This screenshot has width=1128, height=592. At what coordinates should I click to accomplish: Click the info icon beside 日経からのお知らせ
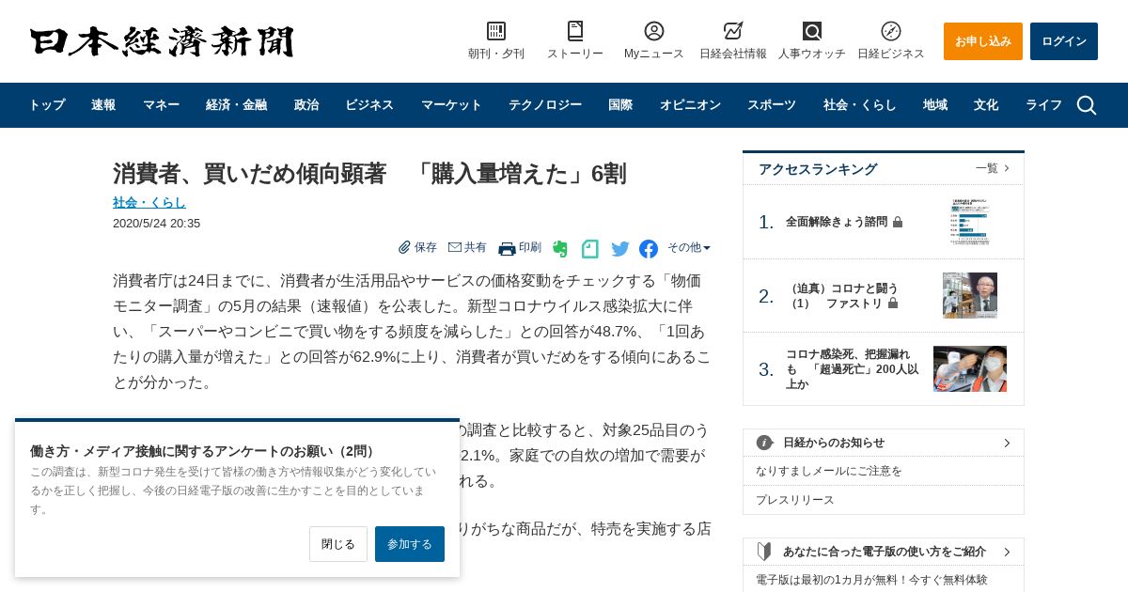pyautogui.click(x=764, y=443)
